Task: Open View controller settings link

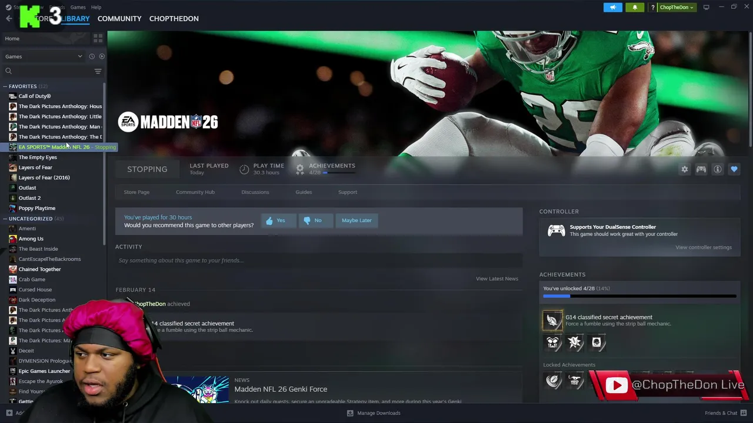Action: tap(704, 247)
